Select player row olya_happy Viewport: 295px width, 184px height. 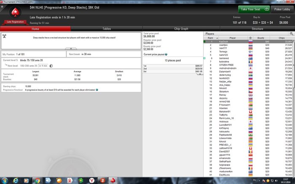tap(248, 85)
